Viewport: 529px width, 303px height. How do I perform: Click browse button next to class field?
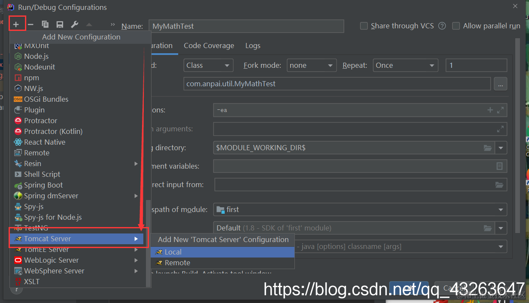tap(500, 84)
